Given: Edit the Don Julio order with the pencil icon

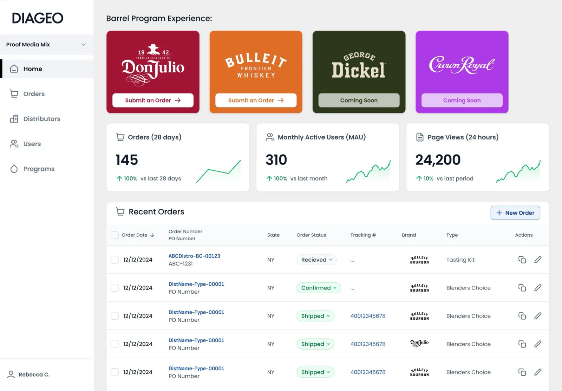Looking at the screenshot, I should pyautogui.click(x=538, y=344).
